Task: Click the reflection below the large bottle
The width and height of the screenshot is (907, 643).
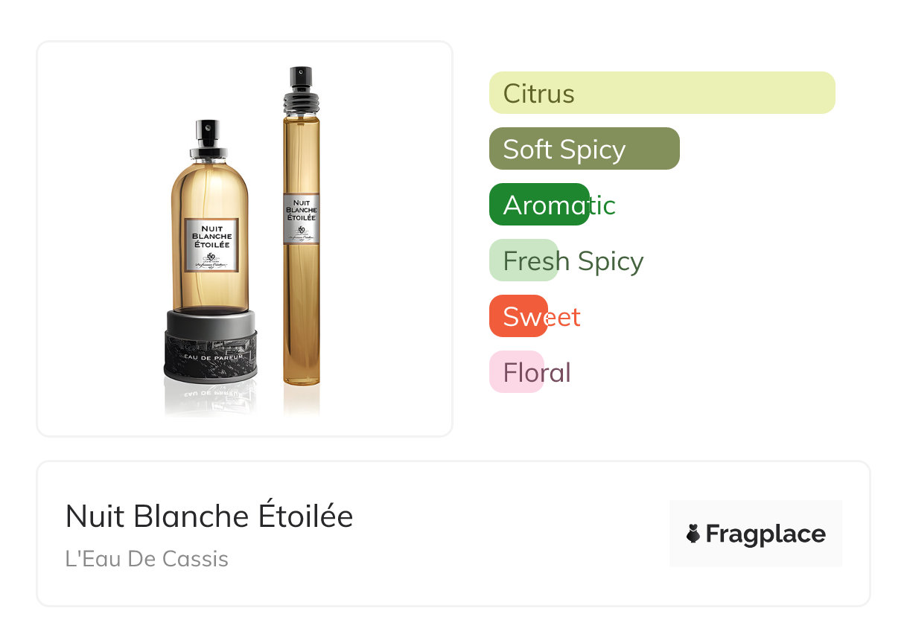Action: (x=211, y=400)
